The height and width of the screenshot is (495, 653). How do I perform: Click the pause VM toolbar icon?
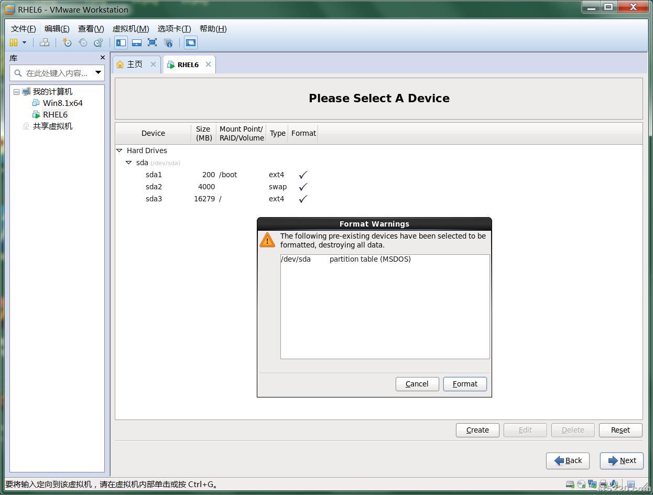tap(14, 42)
